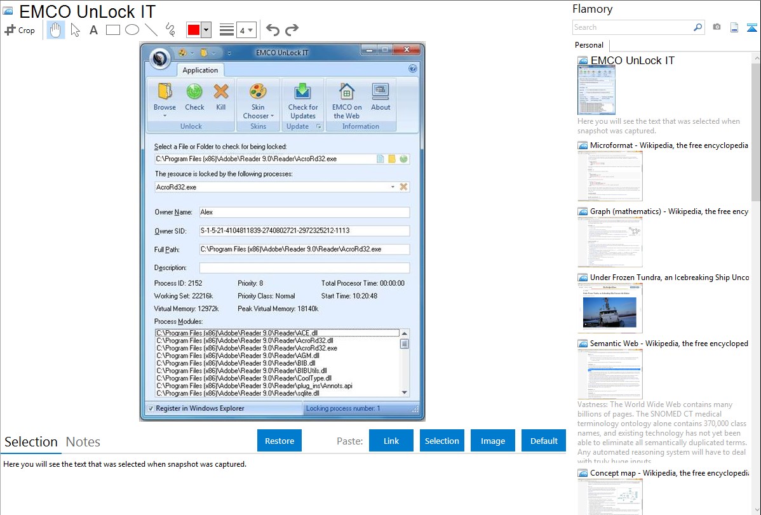Click the Flamory Search field
Screen dimensions: 761x515
(632, 27)
